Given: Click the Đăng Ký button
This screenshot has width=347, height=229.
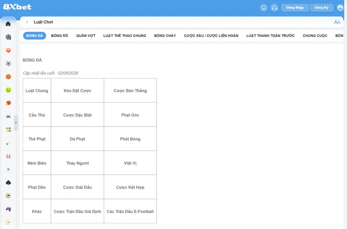Looking at the screenshot, I should click(x=322, y=8).
